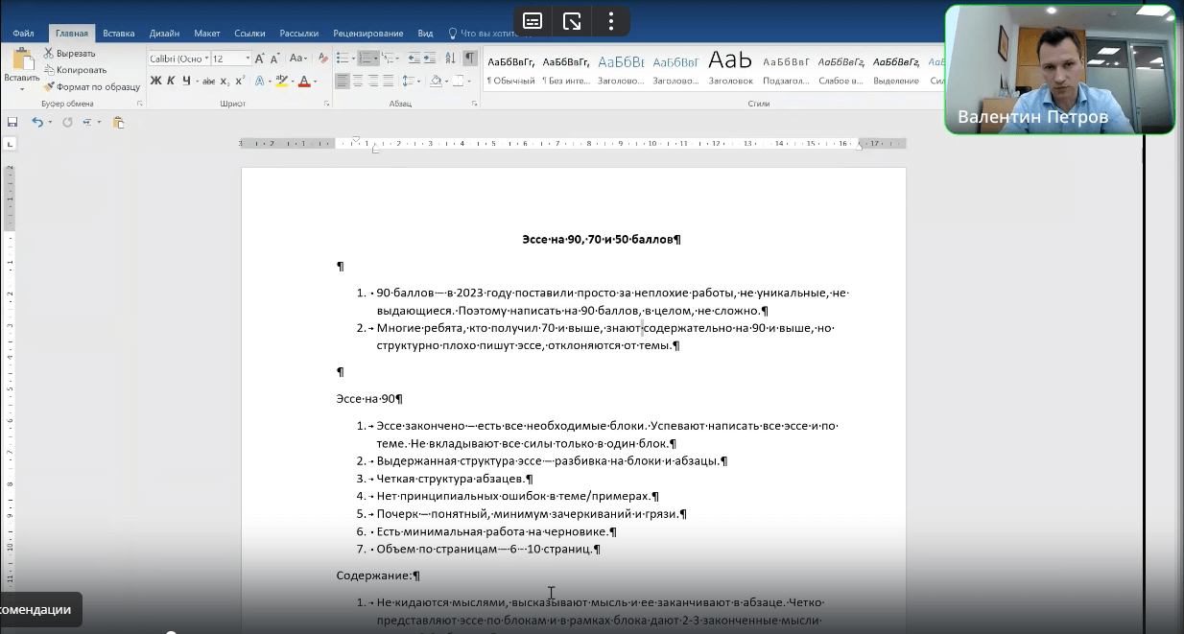
Task: Click the Что вы хотите search field
Action: pos(485,33)
